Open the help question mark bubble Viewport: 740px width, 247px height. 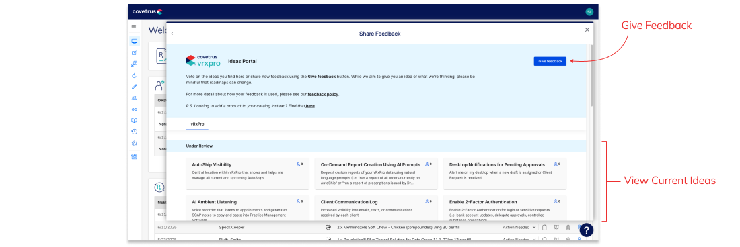(x=586, y=230)
